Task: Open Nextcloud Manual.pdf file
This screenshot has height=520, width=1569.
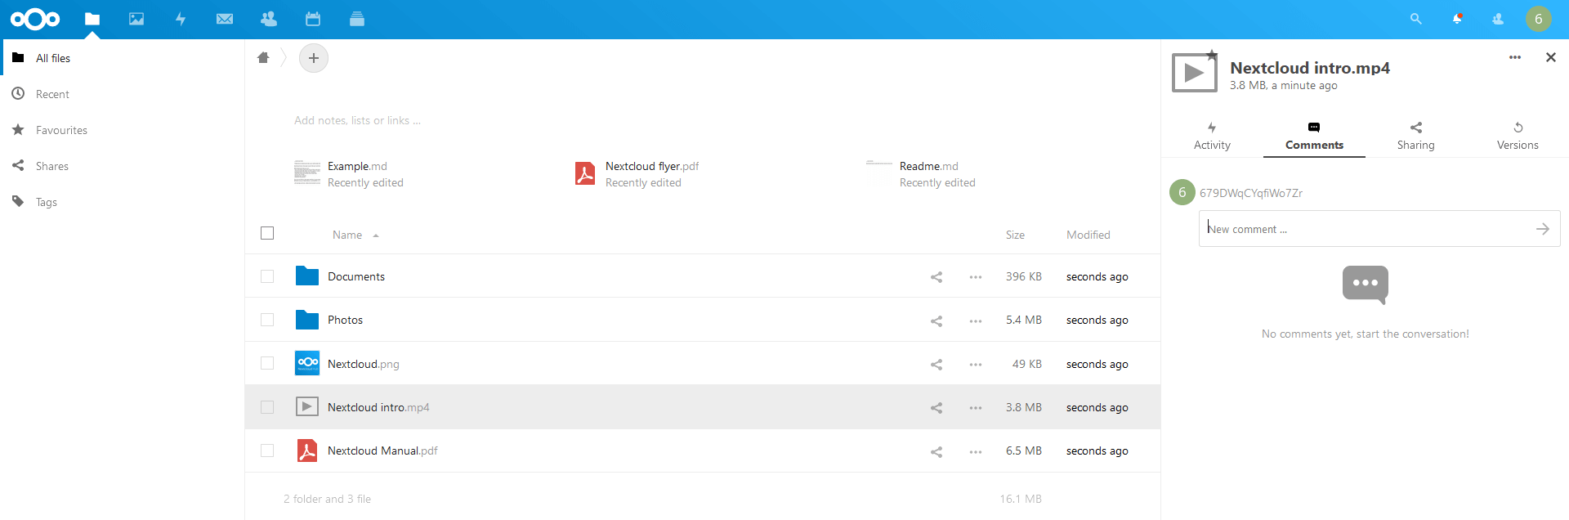Action: [382, 451]
